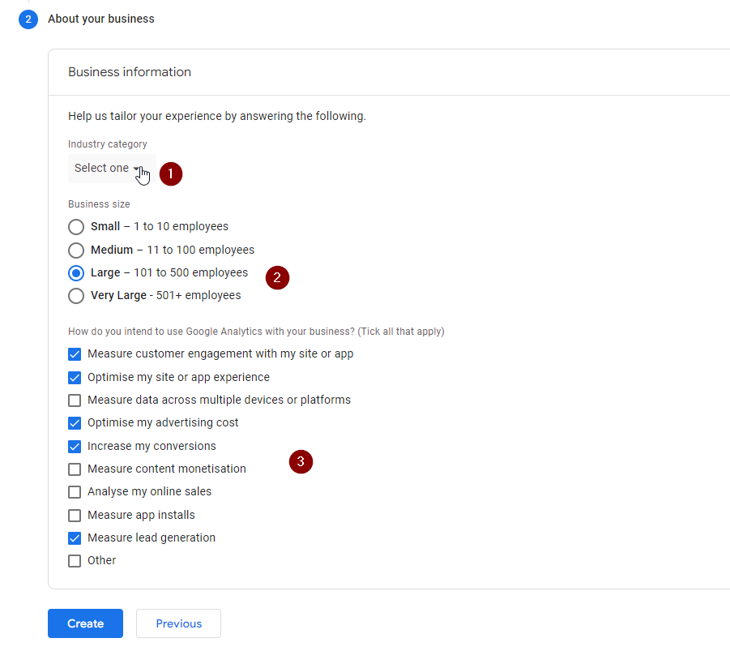Tick Analyse my online sales checkbox
730x651 pixels.
point(75,492)
